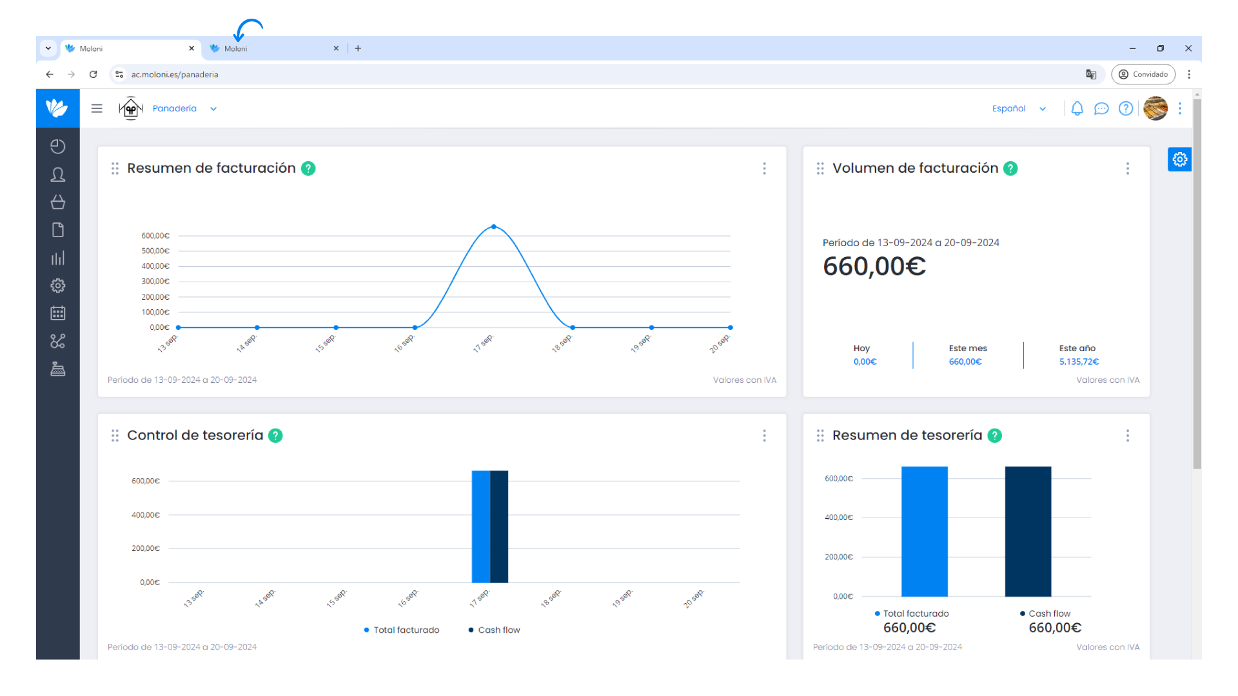
Task: Open the Convidado profile button
Action: coord(1143,74)
